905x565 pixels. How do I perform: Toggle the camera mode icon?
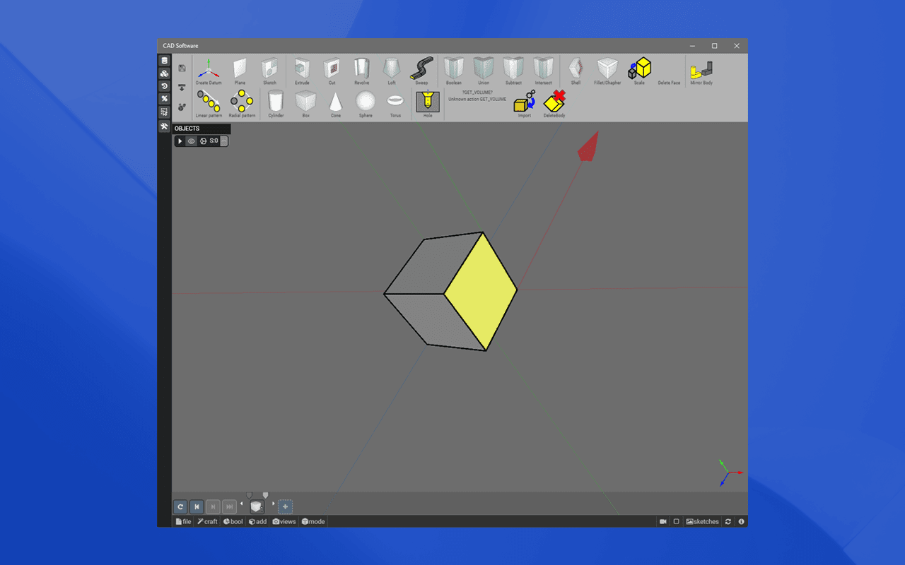tap(663, 521)
